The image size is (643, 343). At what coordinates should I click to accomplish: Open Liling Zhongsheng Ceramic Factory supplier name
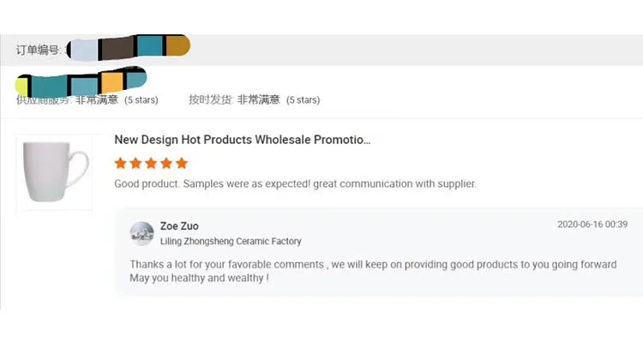[231, 242]
